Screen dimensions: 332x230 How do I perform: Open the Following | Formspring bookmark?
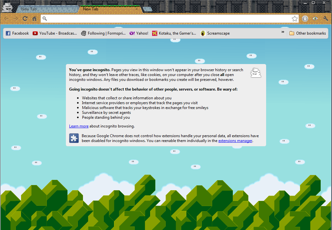(104, 33)
